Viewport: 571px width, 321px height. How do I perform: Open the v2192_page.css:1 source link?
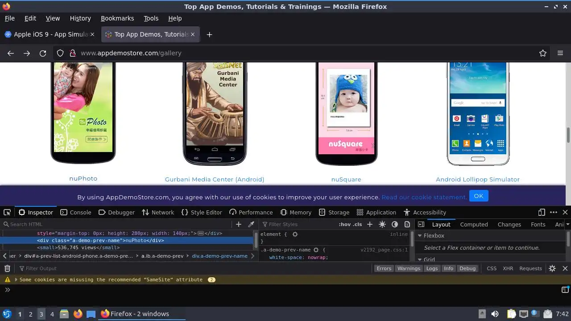[x=384, y=250]
